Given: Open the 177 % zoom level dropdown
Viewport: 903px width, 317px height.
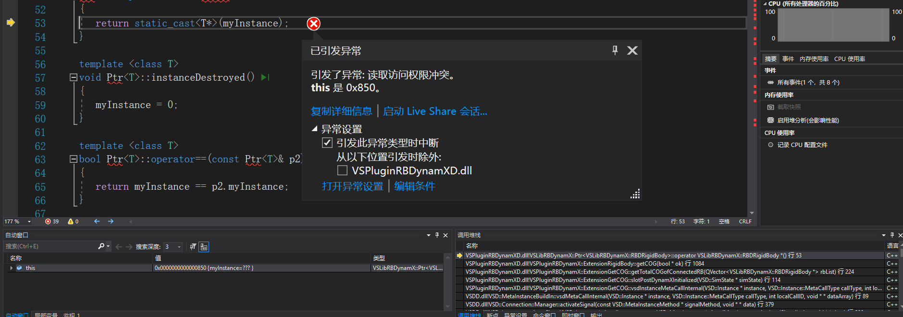Looking at the screenshot, I should (x=29, y=221).
